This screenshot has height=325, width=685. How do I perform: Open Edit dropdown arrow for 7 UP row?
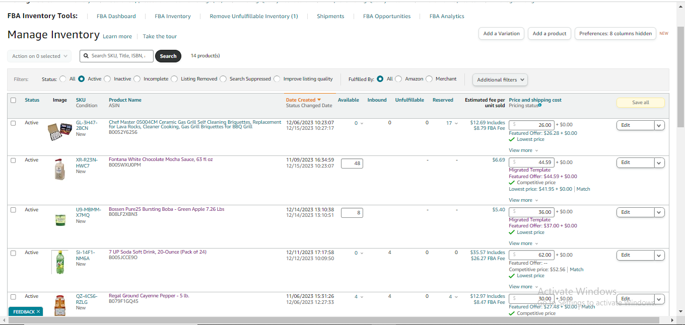click(x=659, y=256)
